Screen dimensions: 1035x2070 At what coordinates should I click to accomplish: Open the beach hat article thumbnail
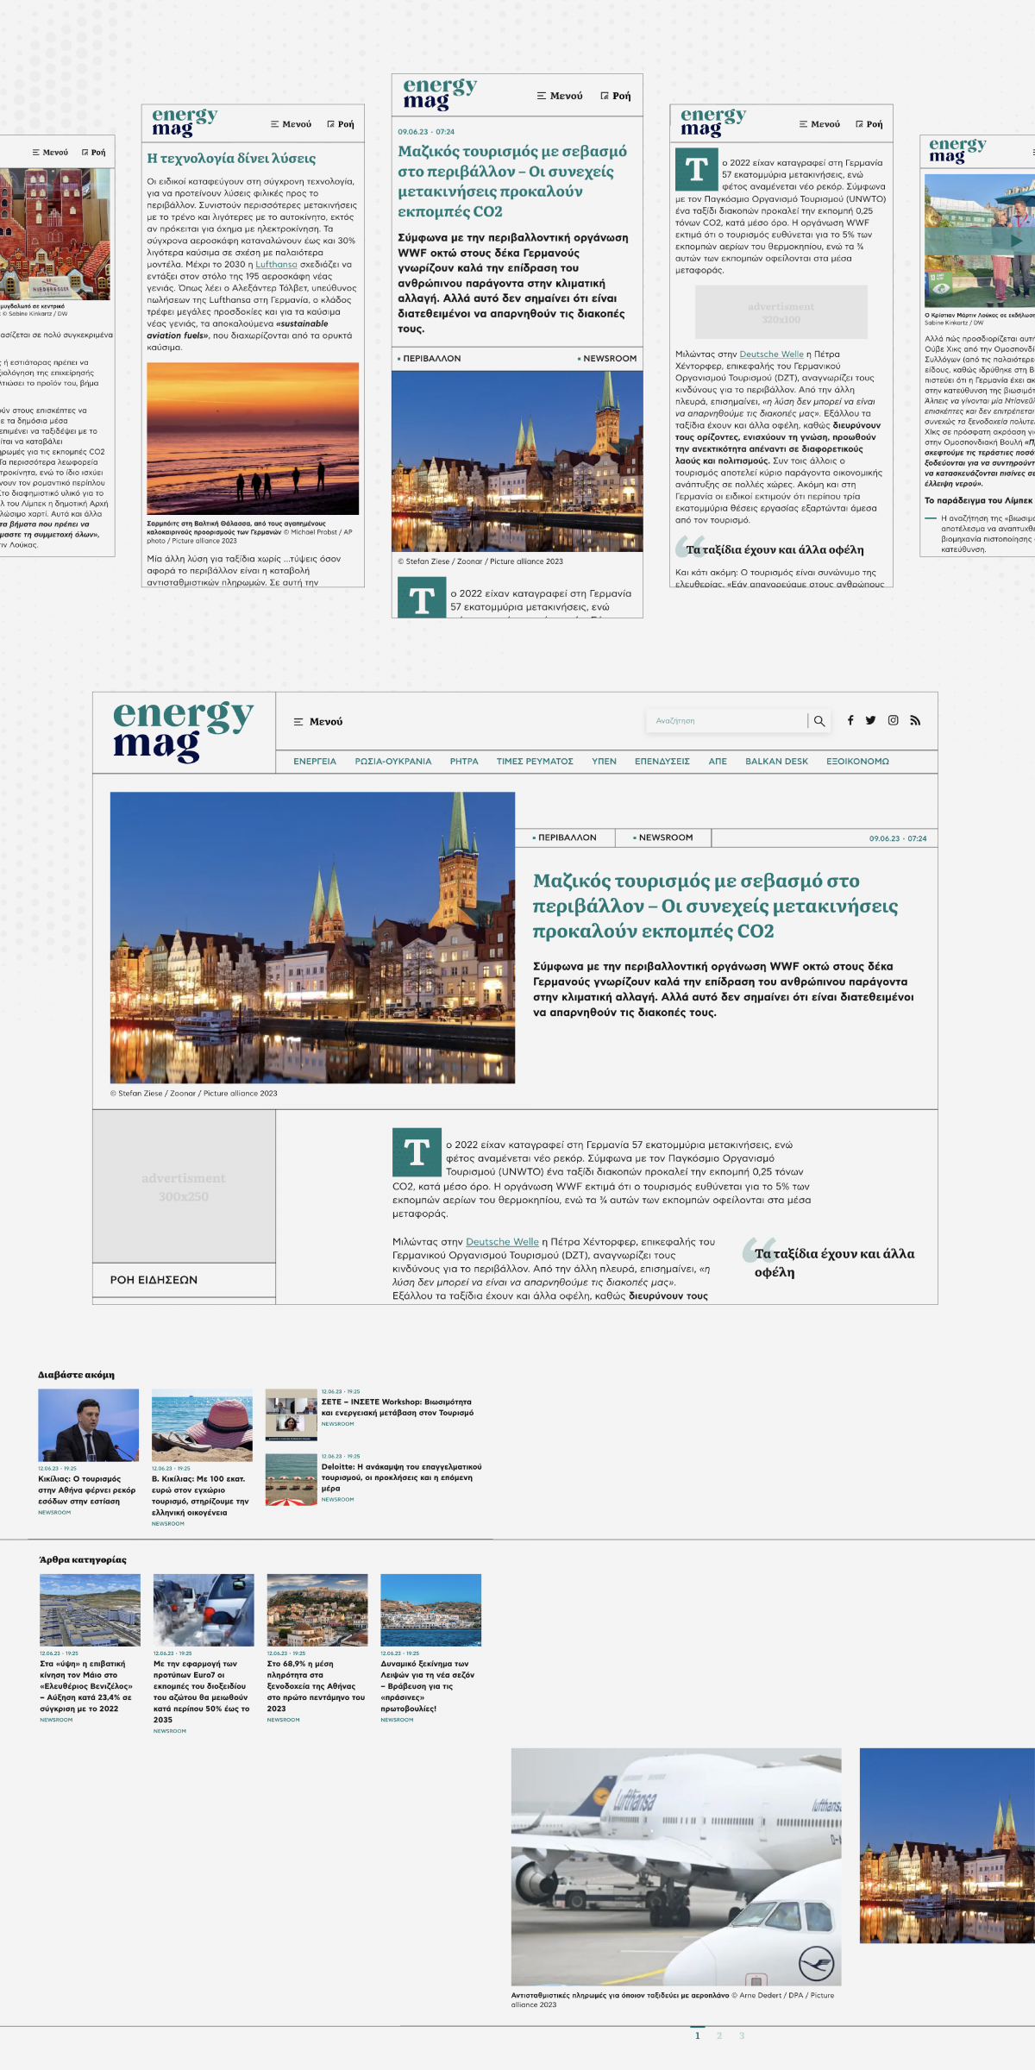point(202,1425)
